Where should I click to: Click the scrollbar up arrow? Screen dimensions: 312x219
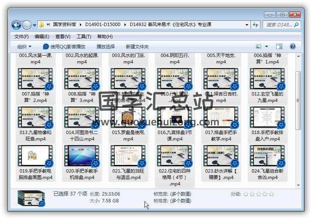click(298, 56)
